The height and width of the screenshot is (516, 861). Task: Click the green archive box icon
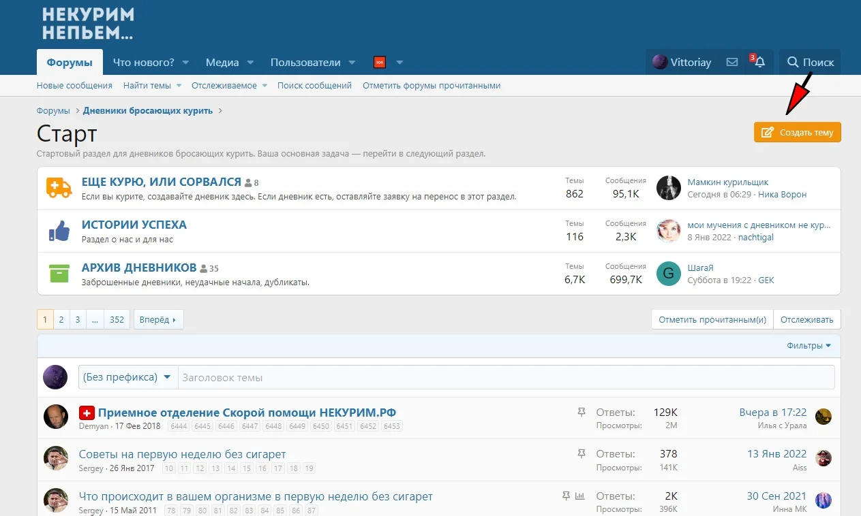click(x=59, y=274)
